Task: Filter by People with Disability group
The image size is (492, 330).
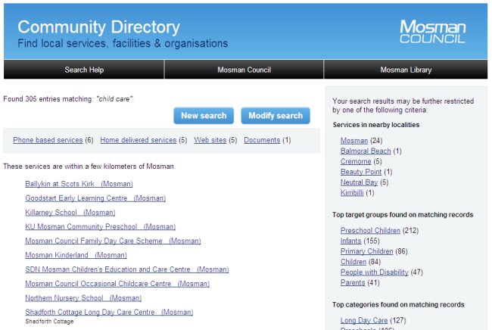Action: tap(375, 272)
